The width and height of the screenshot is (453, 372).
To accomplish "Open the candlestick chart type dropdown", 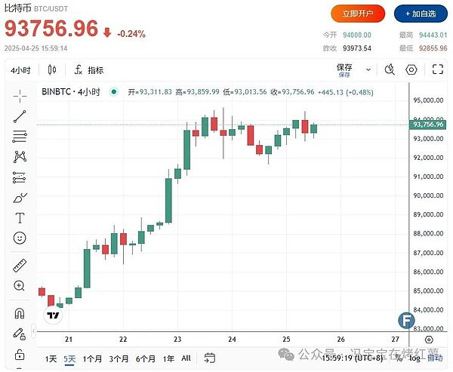I will pyautogui.click(x=52, y=70).
